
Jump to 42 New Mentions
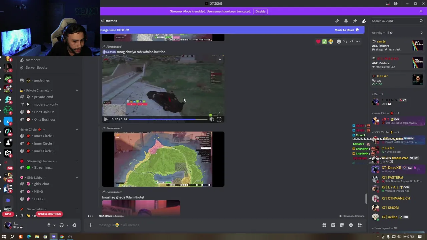click(49, 214)
